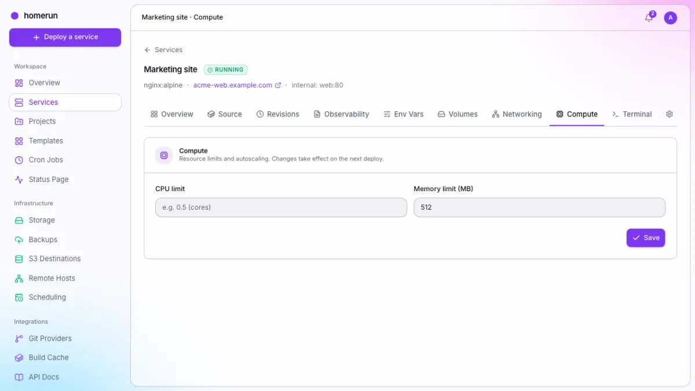Click the external link icon by acme-web.example.com
695x391 pixels.
tap(278, 85)
